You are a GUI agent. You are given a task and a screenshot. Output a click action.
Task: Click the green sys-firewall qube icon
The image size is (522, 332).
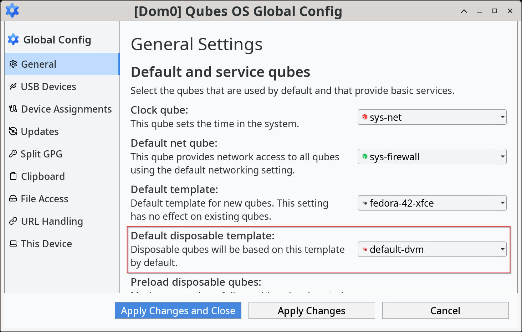point(365,156)
